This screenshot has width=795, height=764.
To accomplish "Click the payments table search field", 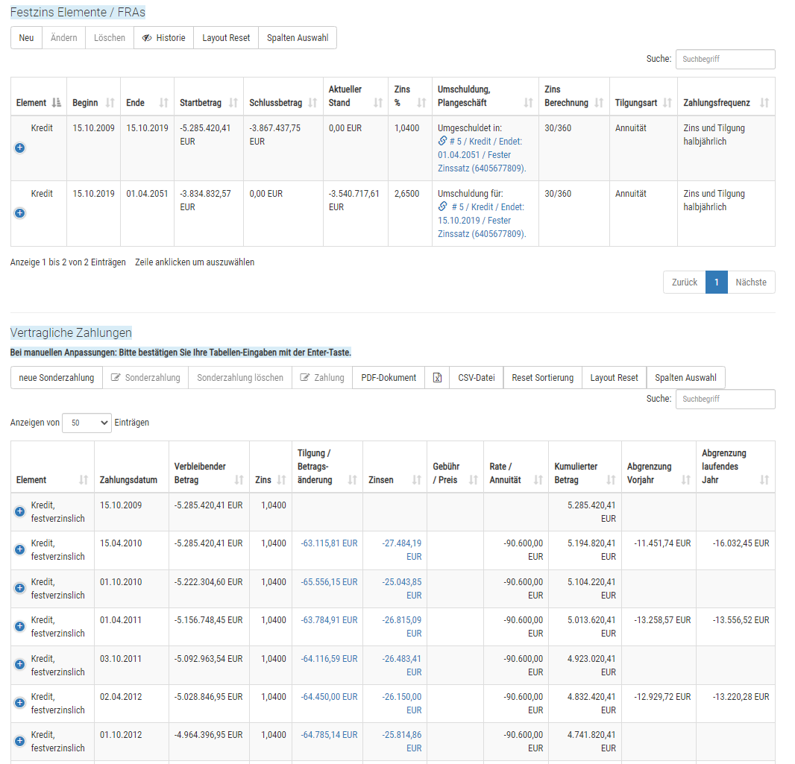I will 725,400.
